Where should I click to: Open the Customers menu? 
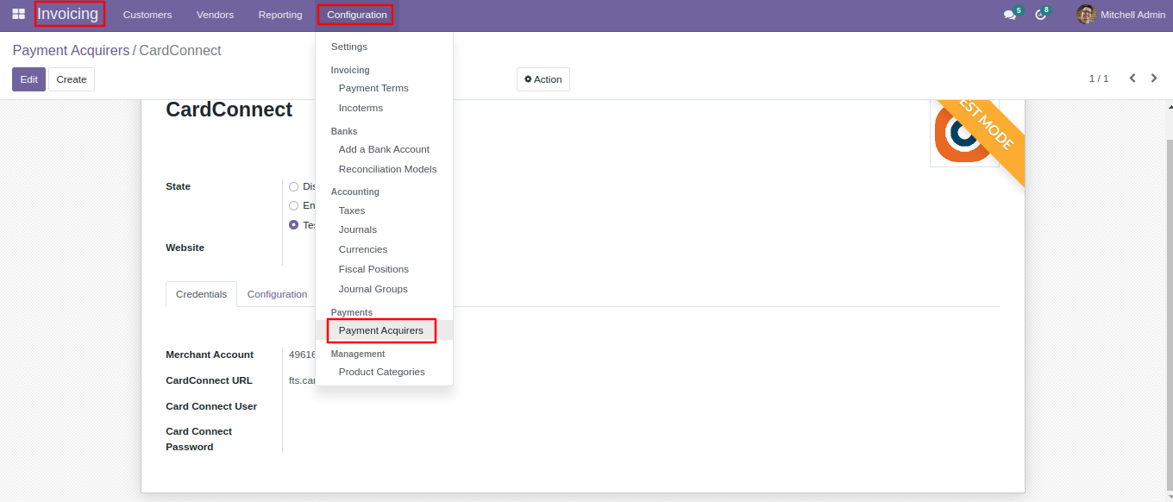click(x=147, y=15)
